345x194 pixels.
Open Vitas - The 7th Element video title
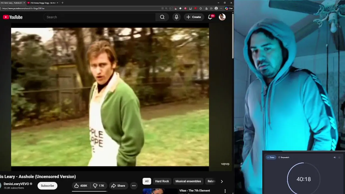195,190
